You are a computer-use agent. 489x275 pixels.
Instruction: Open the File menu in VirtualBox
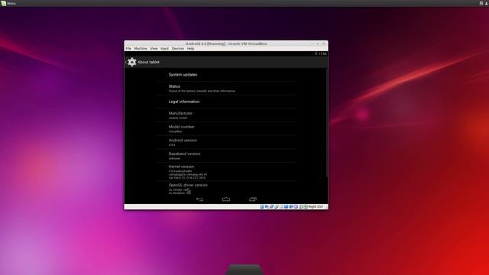pyautogui.click(x=128, y=49)
